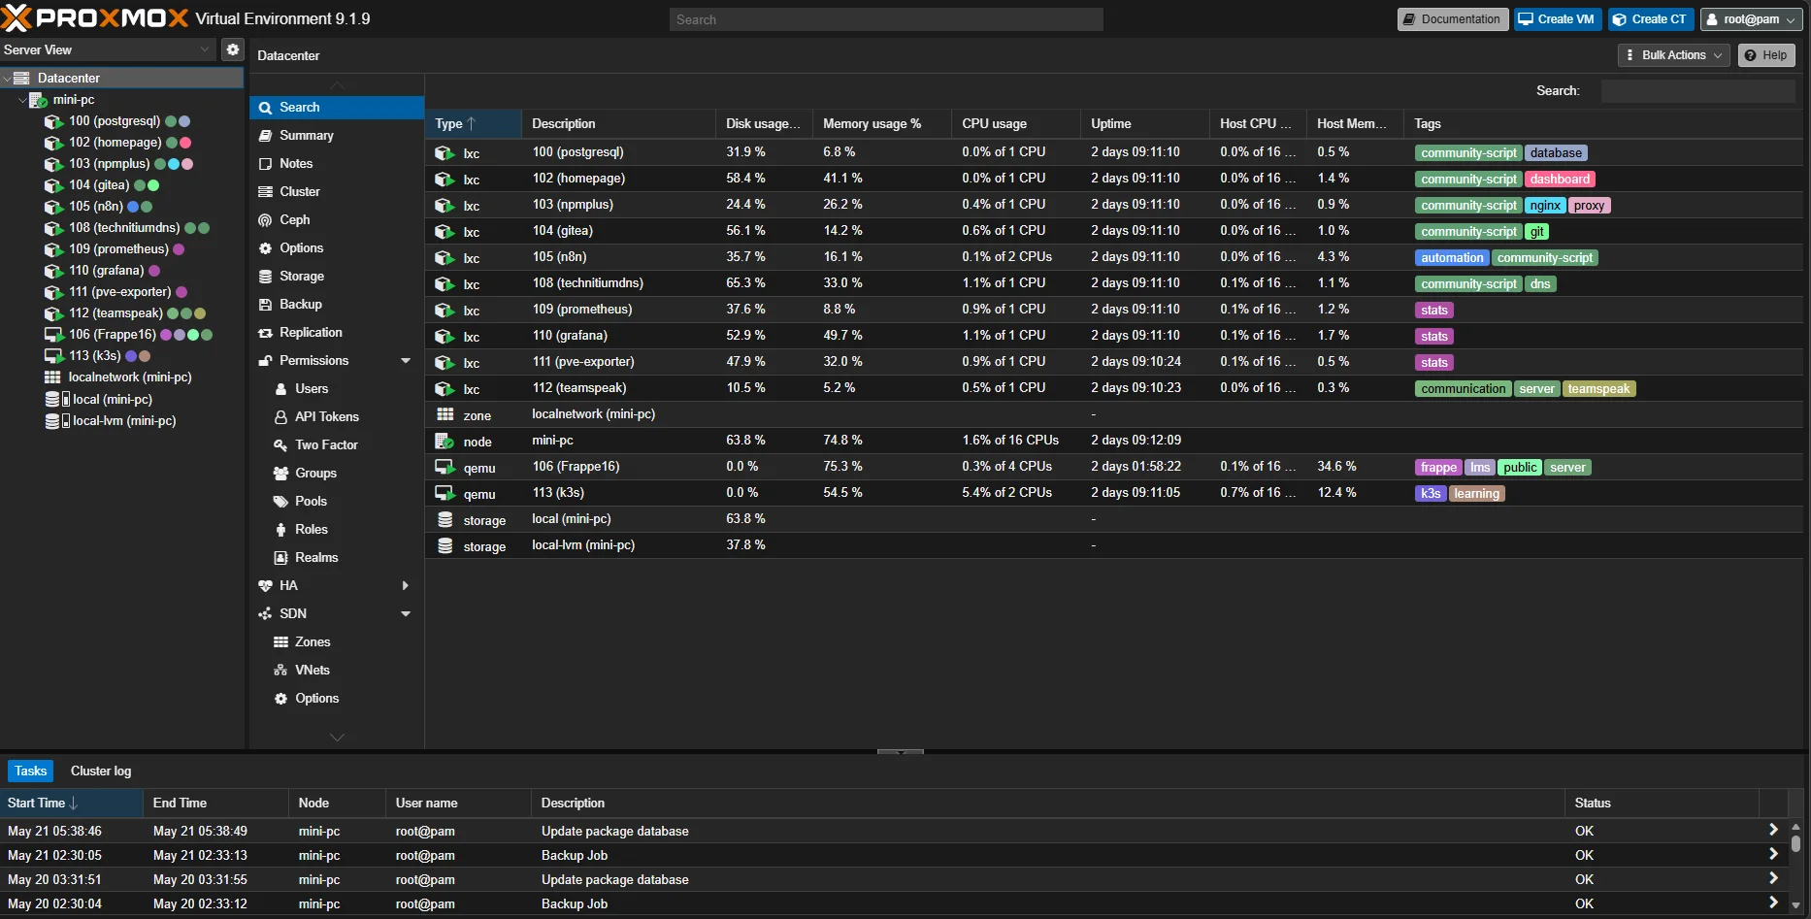Select the 106 (Frappe16) VM icon in tree
Image resolution: width=1811 pixels, height=919 pixels.
pos(53,335)
